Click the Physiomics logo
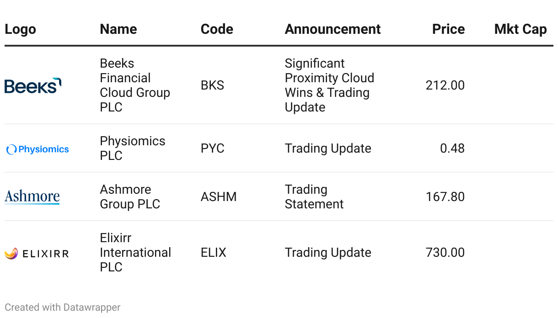The width and height of the screenshot is (558, 318). click(x=38, y=149)
